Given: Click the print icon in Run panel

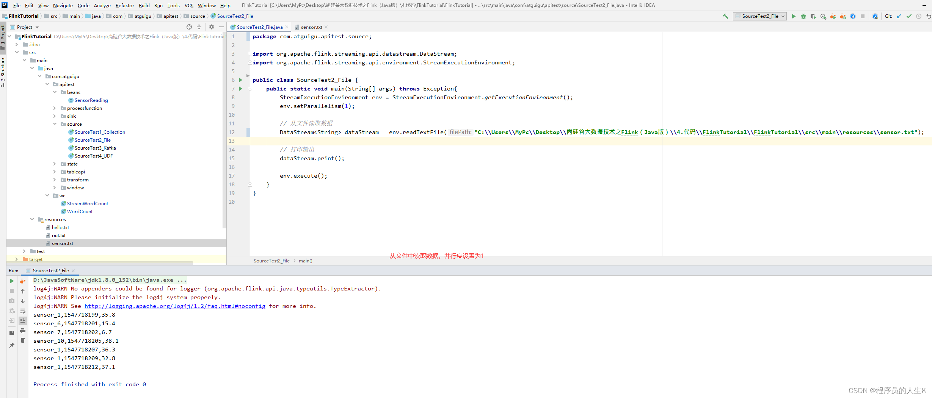Looking at the screenshot, I should (x=23, y=331).
